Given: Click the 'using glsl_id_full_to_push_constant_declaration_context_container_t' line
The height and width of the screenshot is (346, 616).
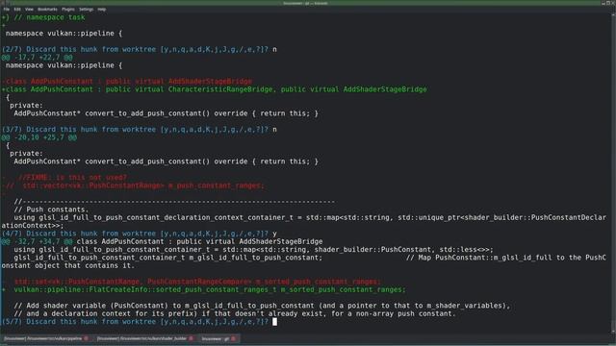Looking at the screenshot, I should tap(304, 222).
